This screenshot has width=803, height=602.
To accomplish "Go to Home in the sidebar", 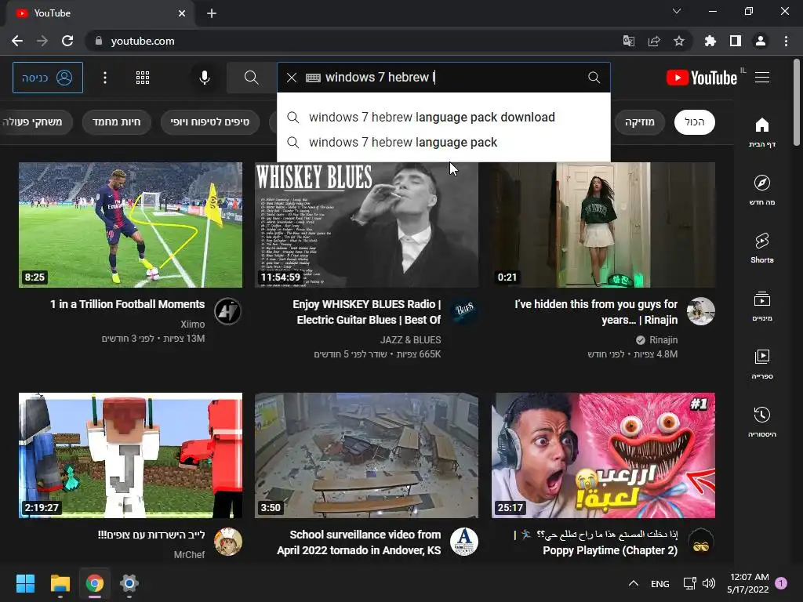I will (x=762, y=132).
